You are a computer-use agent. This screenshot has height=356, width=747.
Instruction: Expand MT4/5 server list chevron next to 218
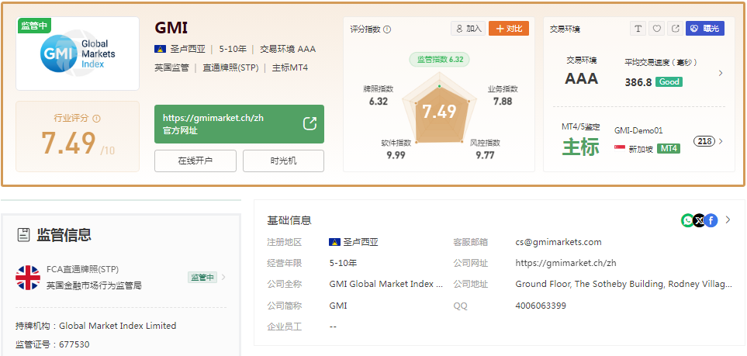(721, 141)
